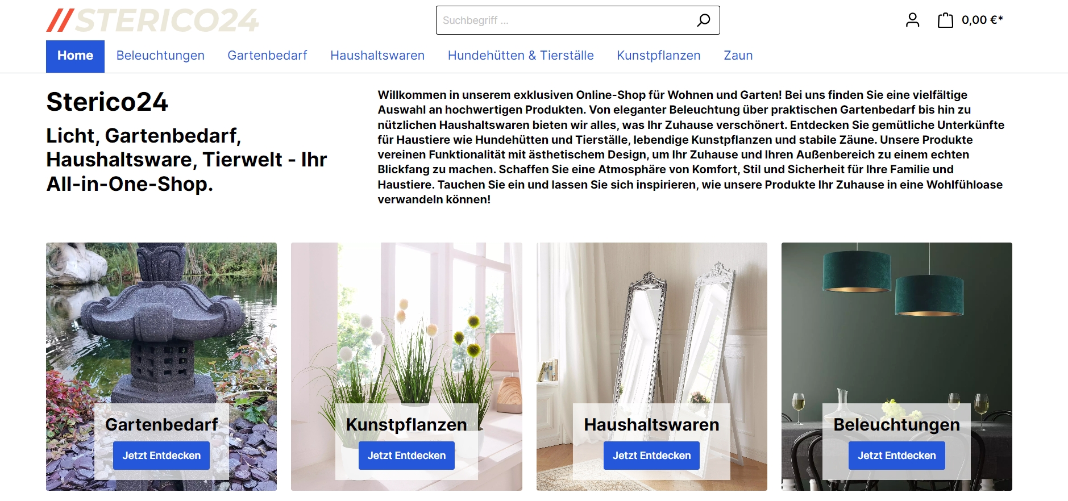Navigate to the Kunstpflanzen category
This screenshot has height=501, width=1068.
pos(659,56)
